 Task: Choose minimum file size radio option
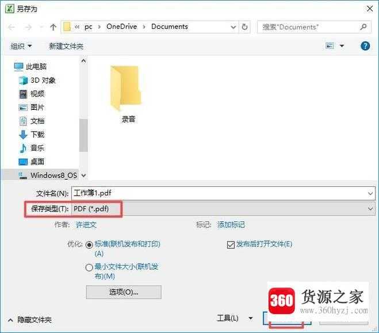coord(89,267)
